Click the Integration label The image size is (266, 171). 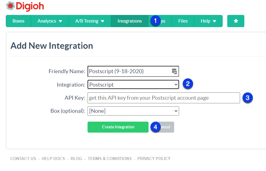point(71,84)
